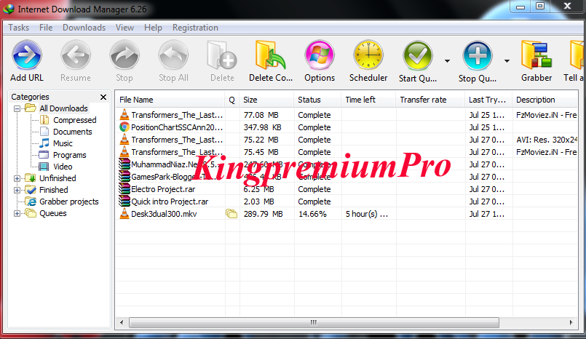586x339 pixels.
Task: Launch the Grabber toolbar icon
Action: pos(536,55)
